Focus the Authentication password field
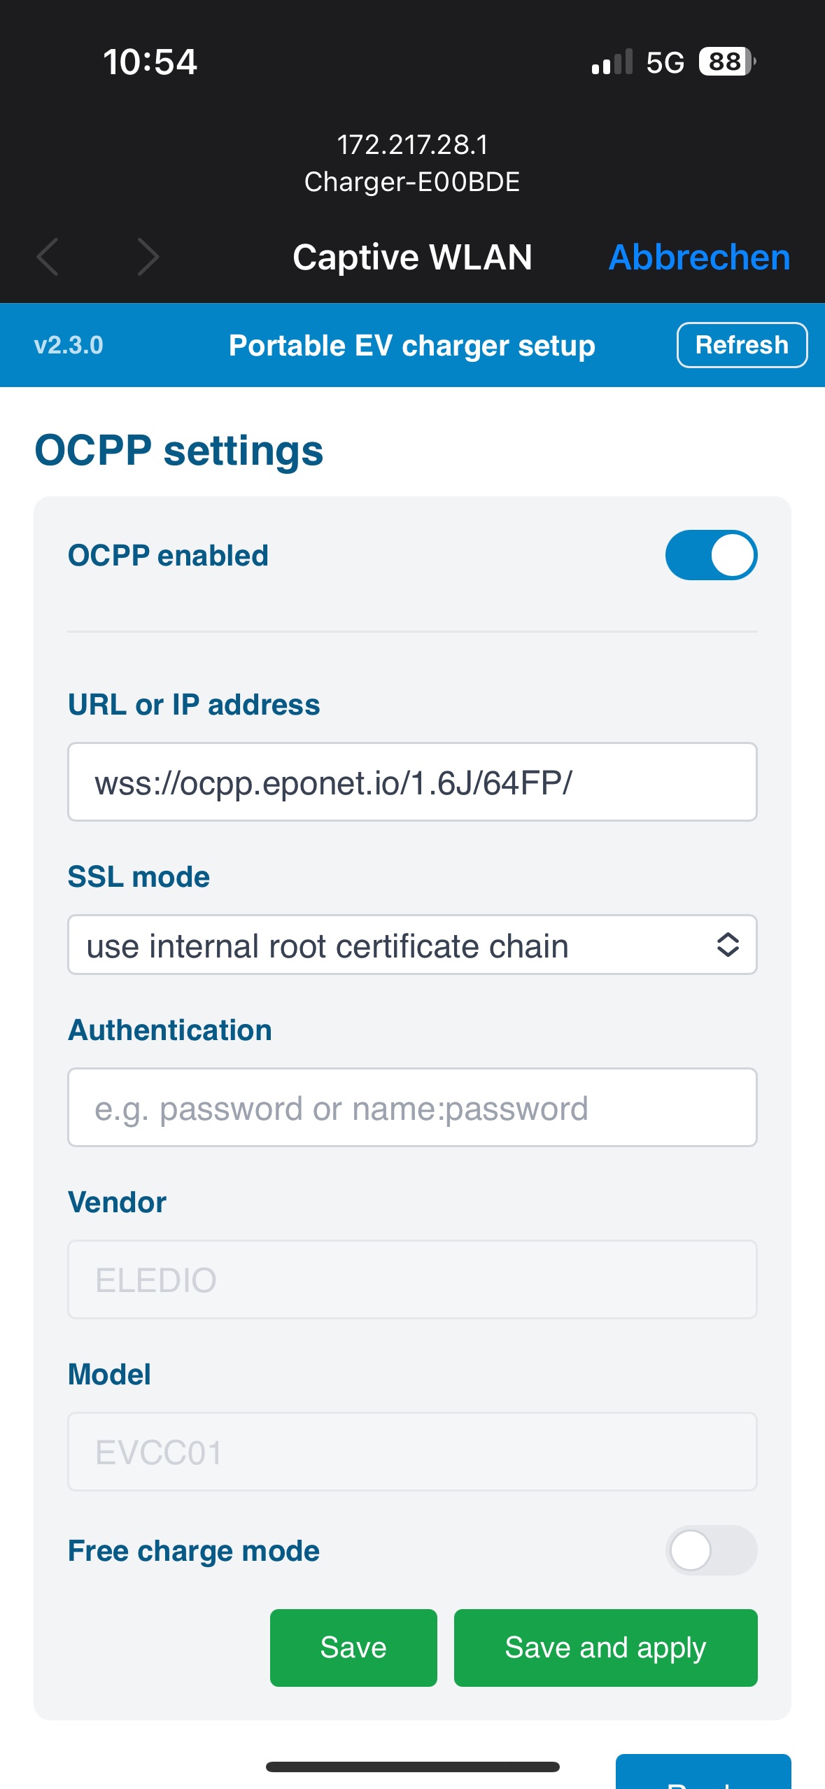Screen dimensions: 825x1789 (412, 1107)
